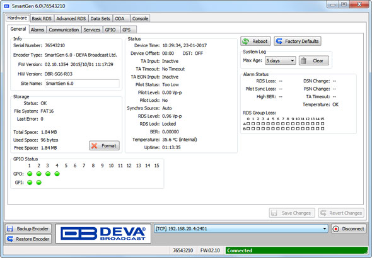The image size is (372, 258).
Task: Click the disabled Revert Changes button
Action: pos(341,213)
